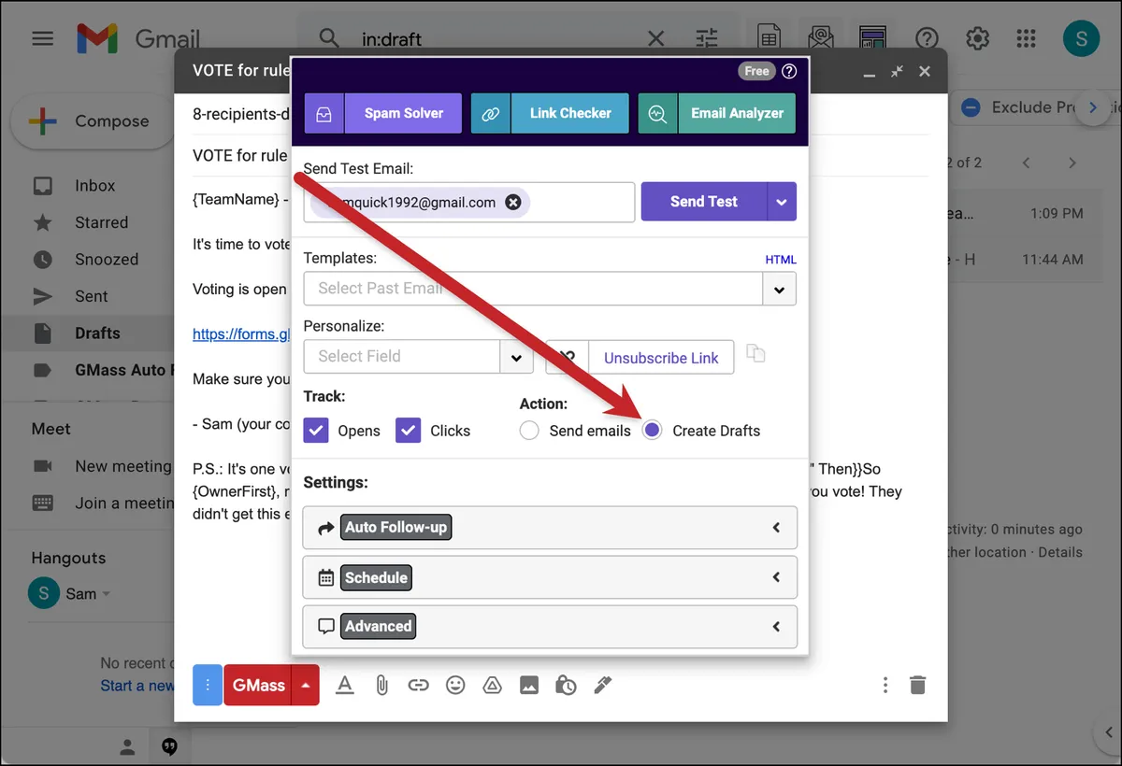Open GMass Google Sheets connector icon
Screen dimensions: 1122x766
pos(769,38)
